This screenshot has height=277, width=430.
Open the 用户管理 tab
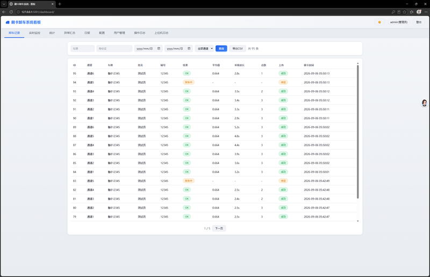119,33
